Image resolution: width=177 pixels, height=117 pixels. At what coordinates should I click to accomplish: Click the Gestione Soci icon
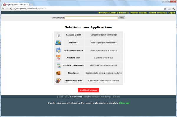point(58,58)
